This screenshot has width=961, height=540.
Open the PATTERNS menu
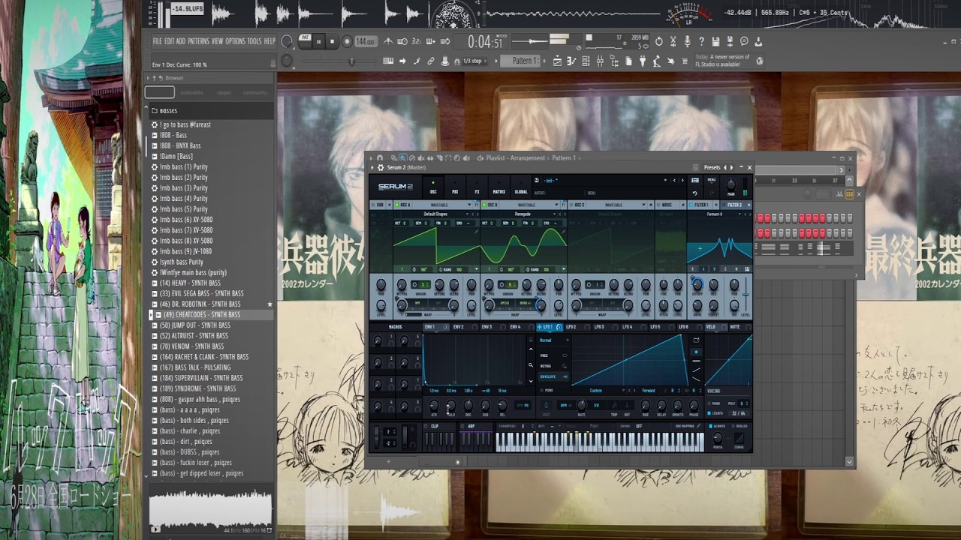198,41
